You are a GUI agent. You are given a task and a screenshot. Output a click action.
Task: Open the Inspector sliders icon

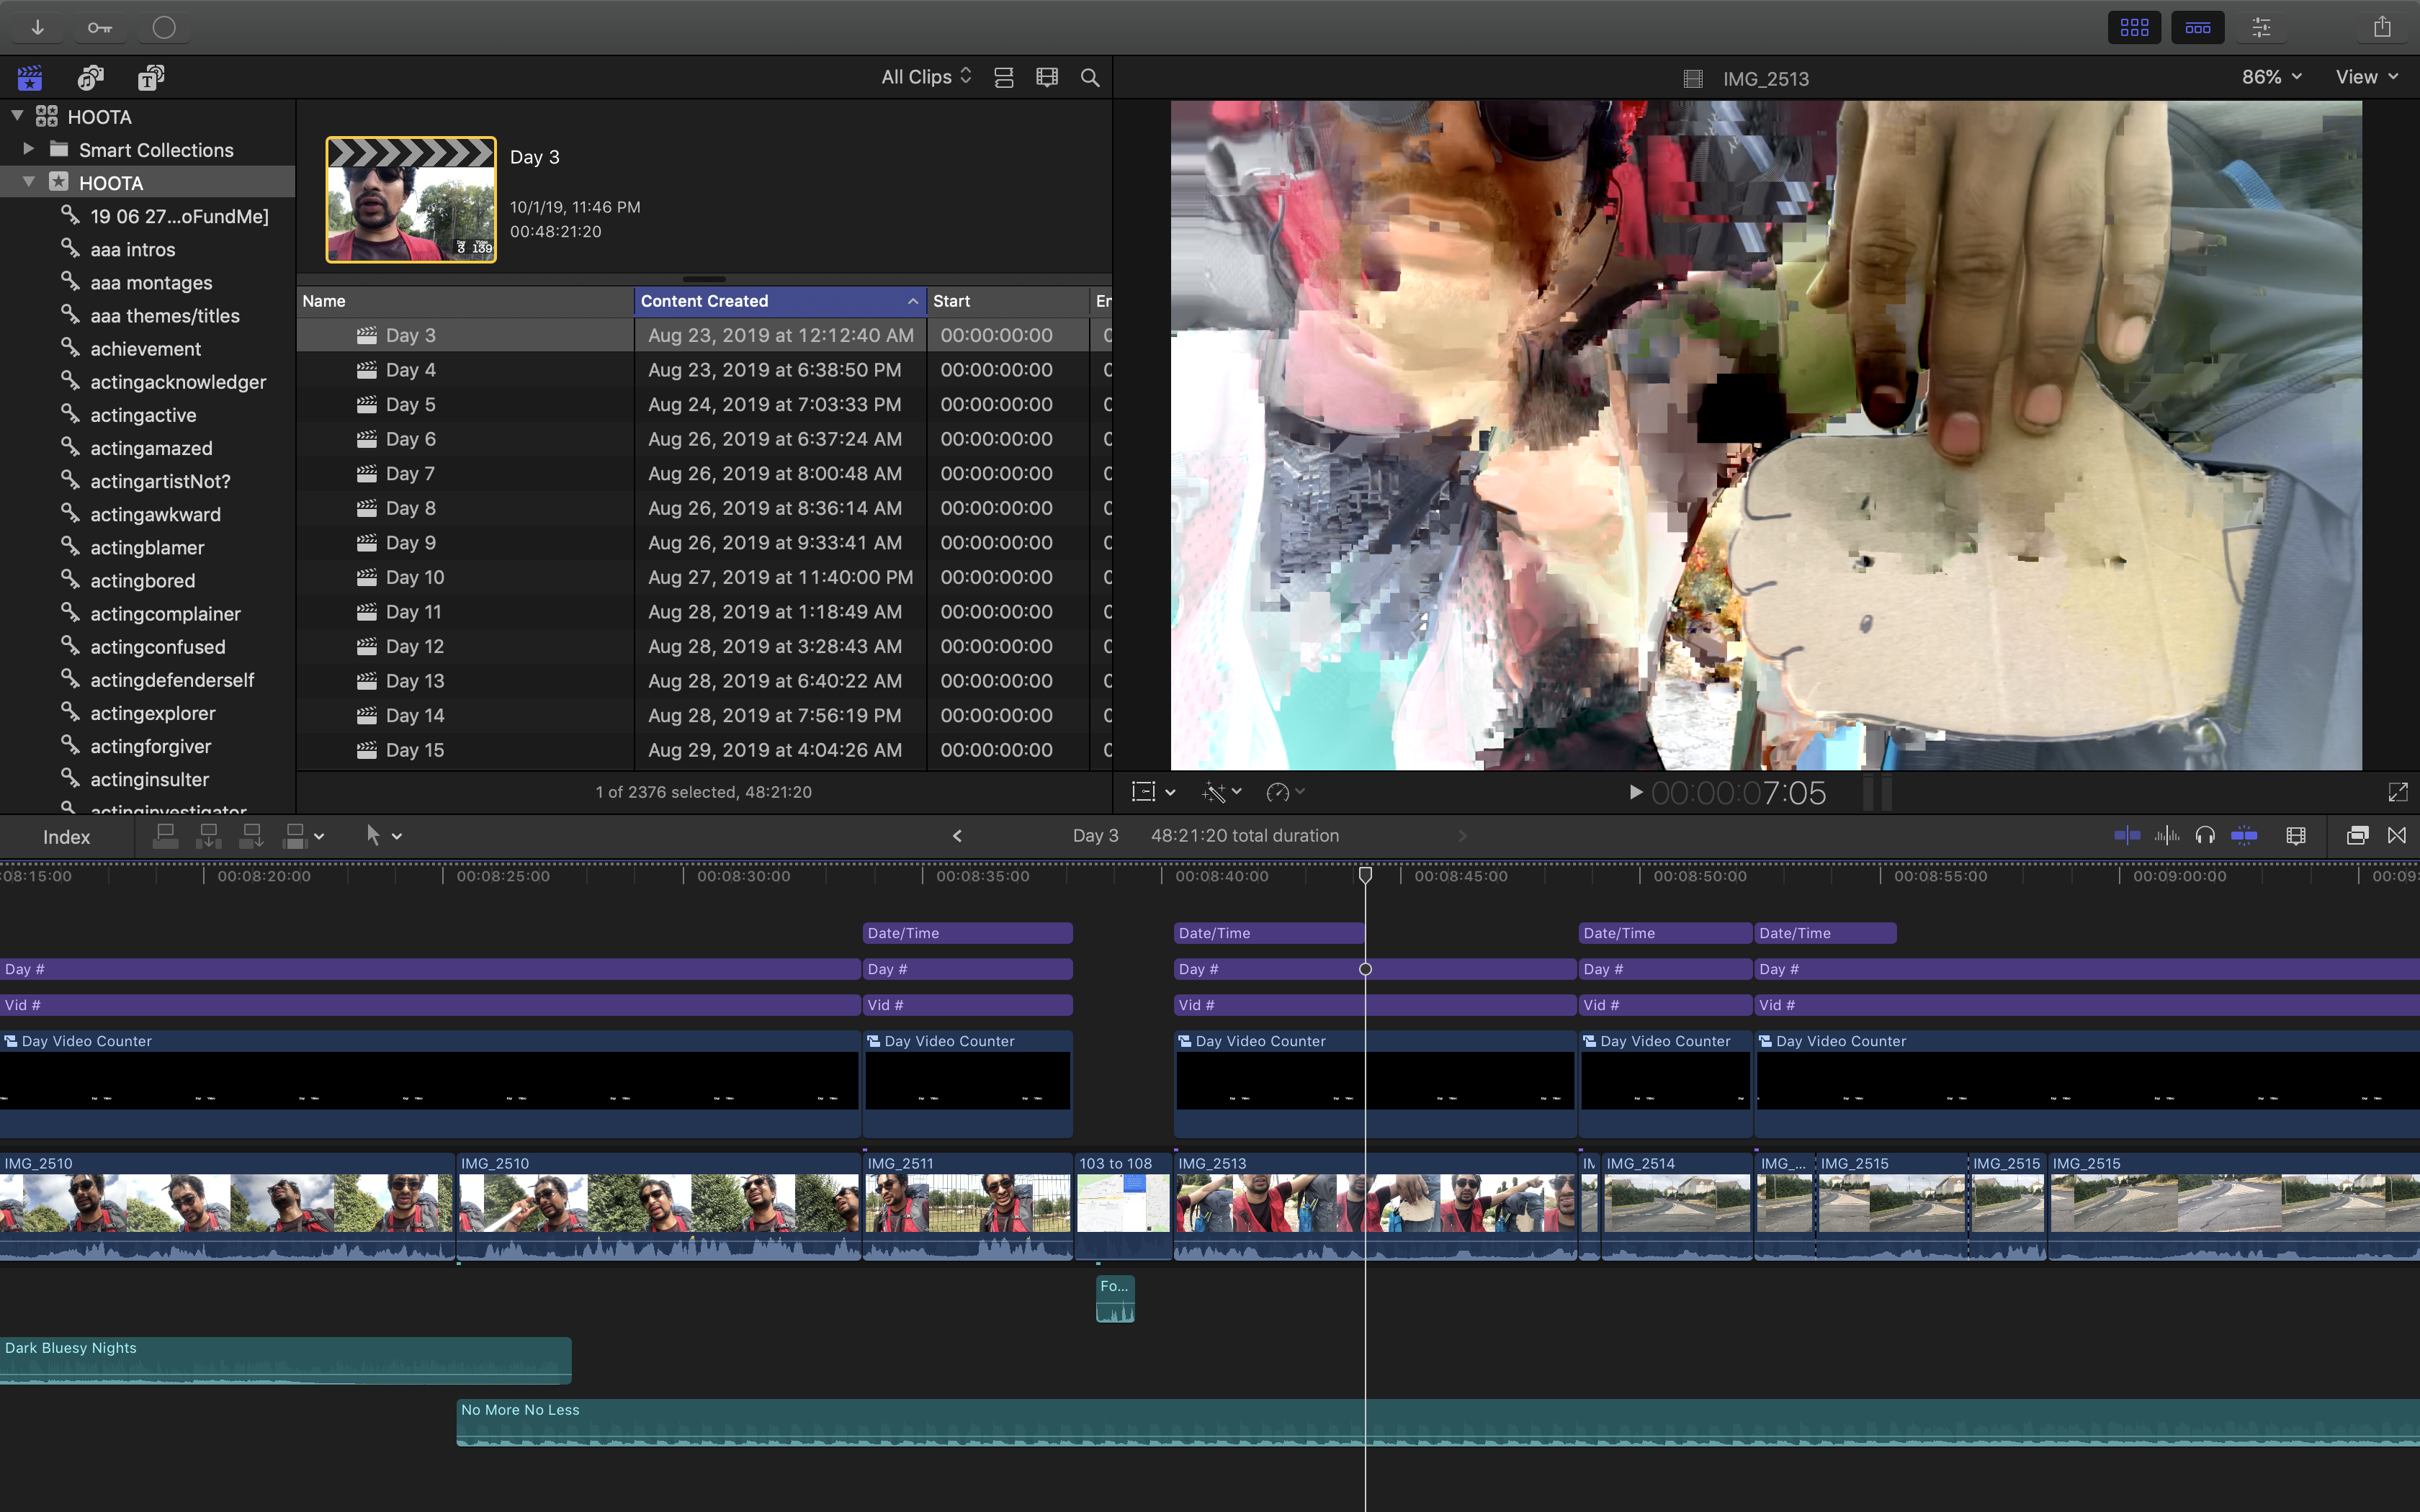(2261, 27)
